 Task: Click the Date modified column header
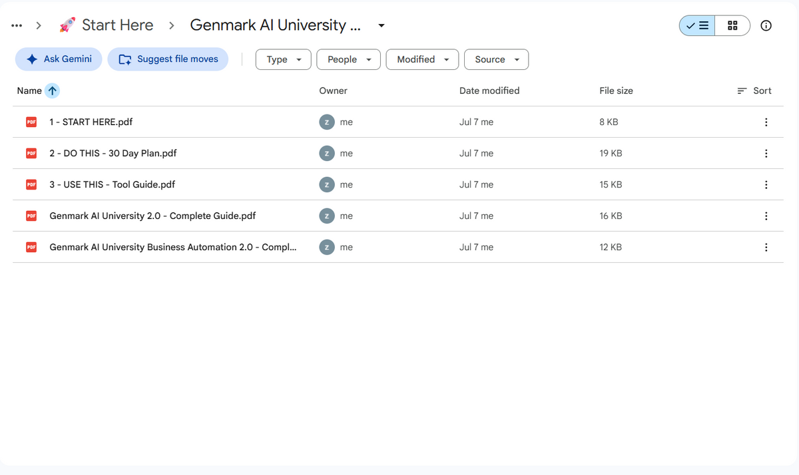[x=489, y=91]
